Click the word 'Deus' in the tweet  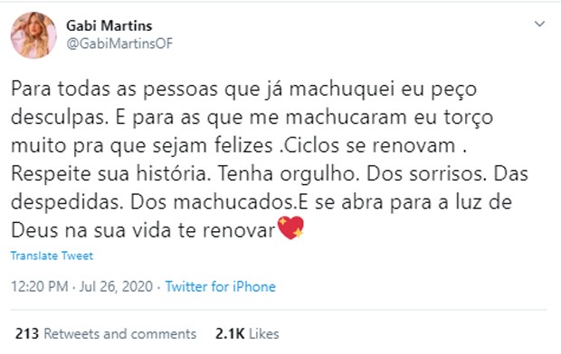(34, 230)
